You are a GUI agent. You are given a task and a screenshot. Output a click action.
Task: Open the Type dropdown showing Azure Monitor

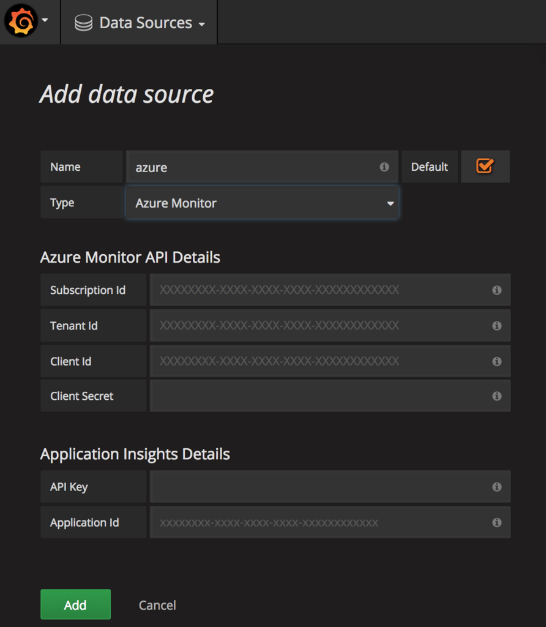pos(262,203)
